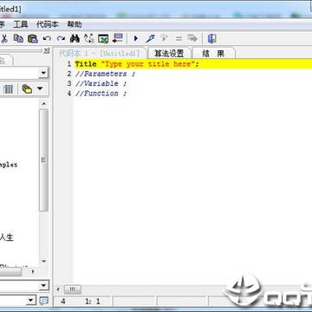Click the Paste clipboard icon
The width and height of the screenshot is (312, 312).
click(x=33, y=38)
